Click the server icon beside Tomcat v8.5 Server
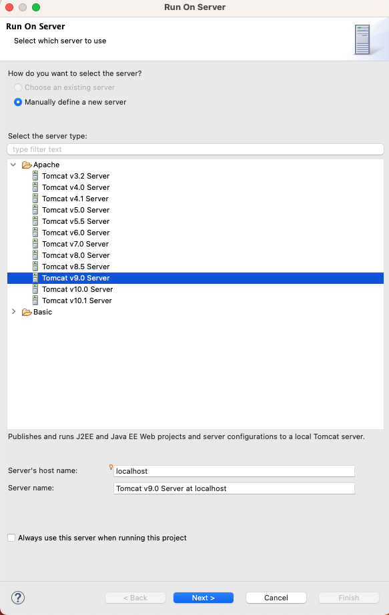Screen dimensions: 389x615 pos(35,267)
